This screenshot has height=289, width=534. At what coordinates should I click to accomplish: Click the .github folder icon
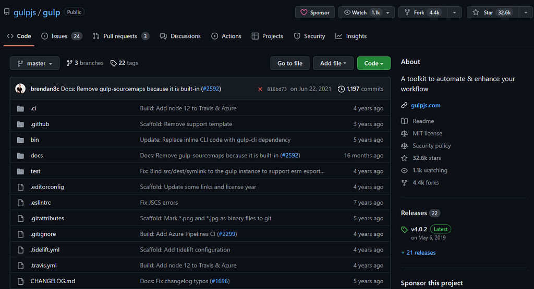(x=20, y=124)
